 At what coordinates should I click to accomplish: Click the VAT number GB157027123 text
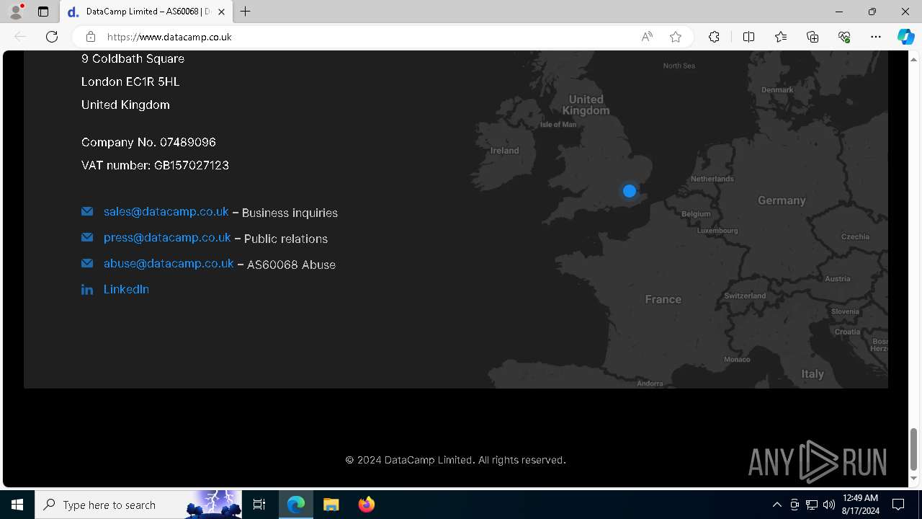[x=155, y=165]
